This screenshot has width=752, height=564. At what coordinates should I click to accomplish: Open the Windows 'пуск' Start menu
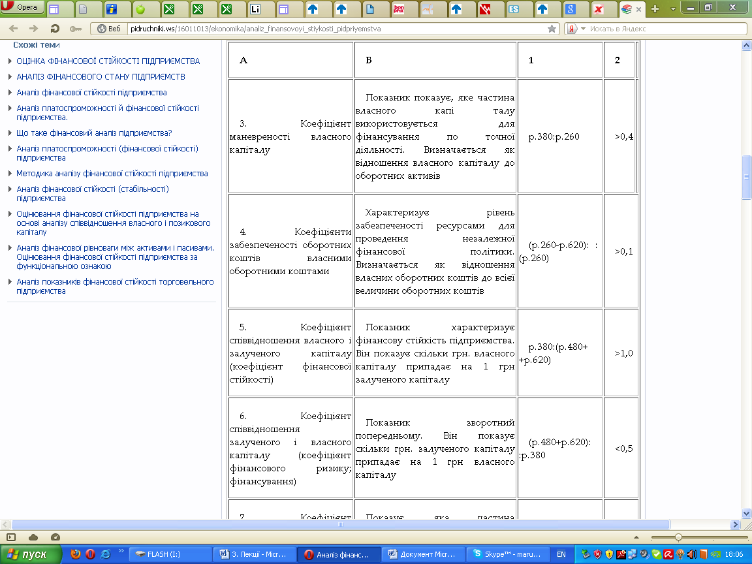[31, 554]
